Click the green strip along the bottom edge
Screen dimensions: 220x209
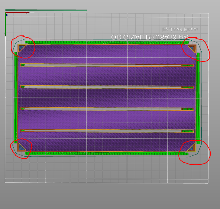pos(106,153)
